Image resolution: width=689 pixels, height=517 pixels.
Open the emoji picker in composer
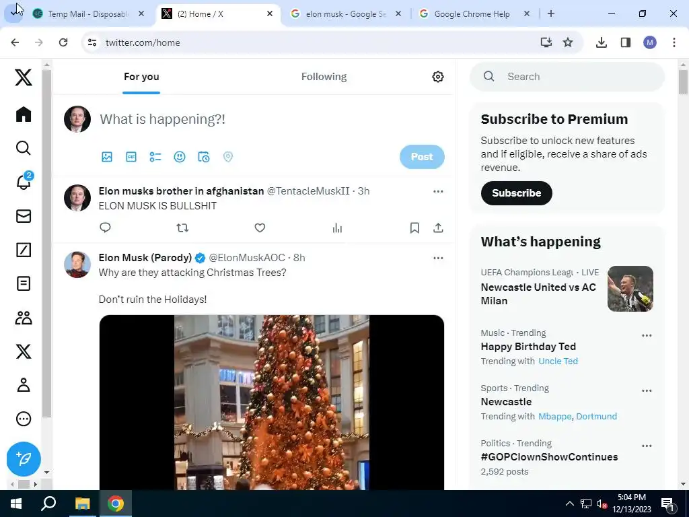179,157
